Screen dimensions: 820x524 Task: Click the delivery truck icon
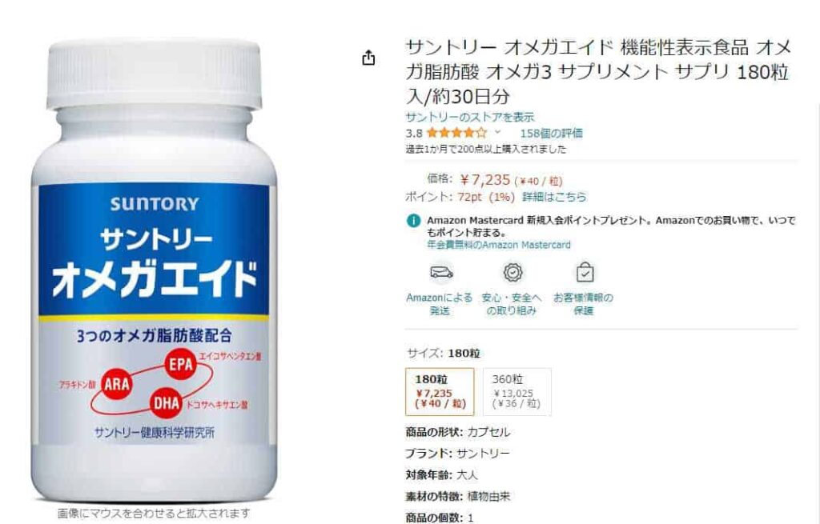441,272
